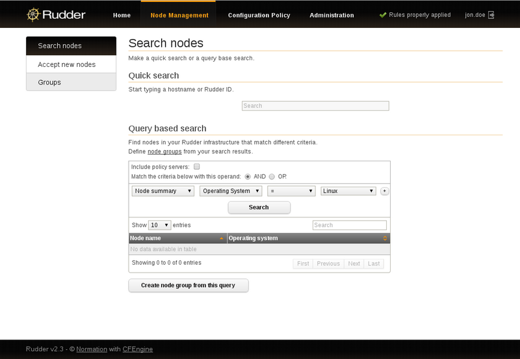
Task: Open the Operating System attribute dropdown
Action: [231, 191]
